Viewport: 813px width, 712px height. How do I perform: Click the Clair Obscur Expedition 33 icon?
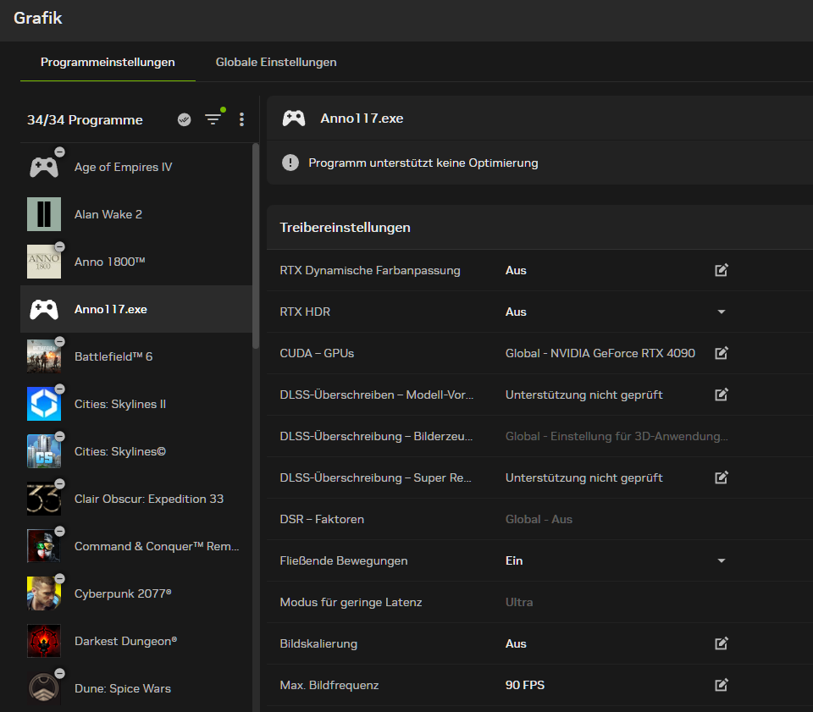(x=44, y=499)
